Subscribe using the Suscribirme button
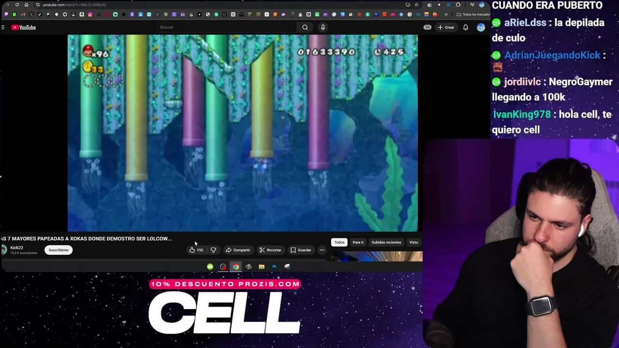619x348 pixels. [59, 250]
